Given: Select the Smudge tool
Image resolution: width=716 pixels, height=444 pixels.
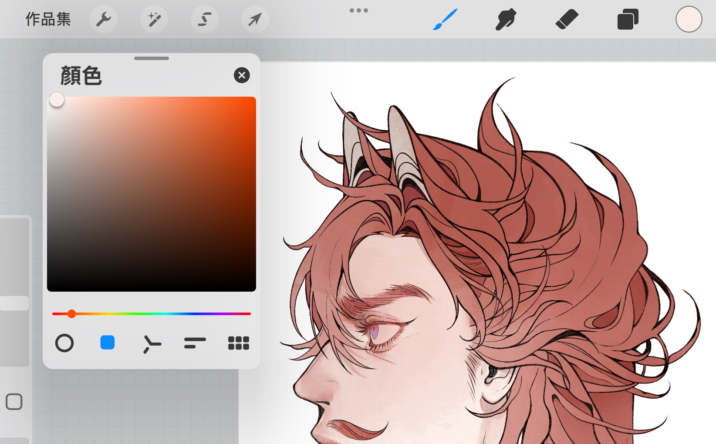Looking at the screenshot, I should tap(506, 19).
